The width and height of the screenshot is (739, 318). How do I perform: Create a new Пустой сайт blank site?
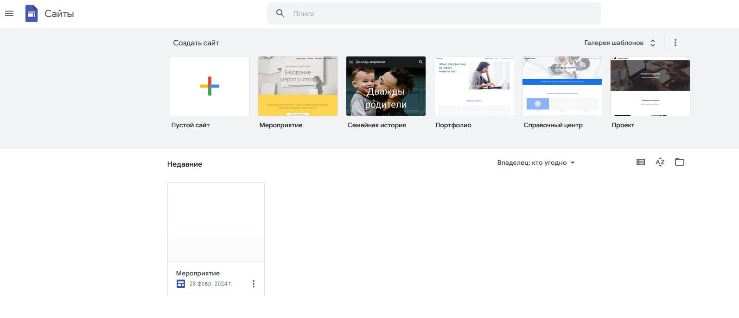210,86
